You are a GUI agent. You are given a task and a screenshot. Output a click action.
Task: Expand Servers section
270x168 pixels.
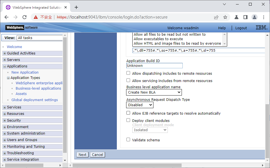click(x=5, y=60)
